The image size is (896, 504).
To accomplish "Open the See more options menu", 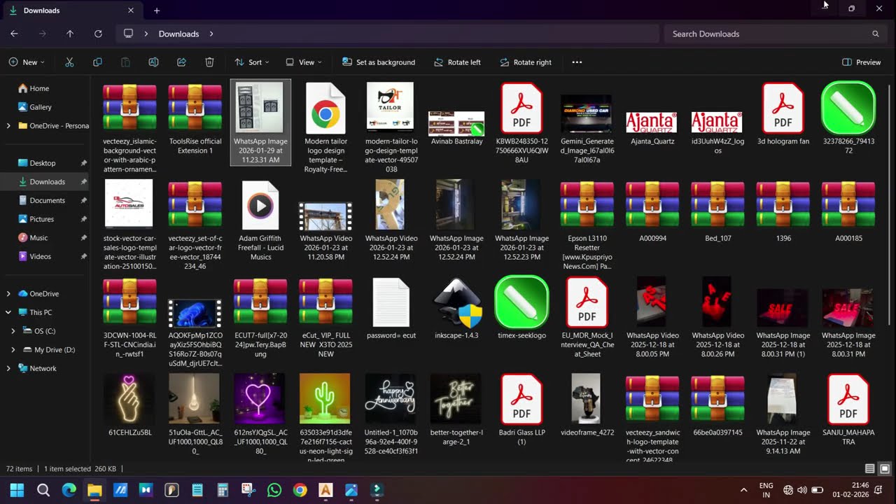I will click(577, 62).
